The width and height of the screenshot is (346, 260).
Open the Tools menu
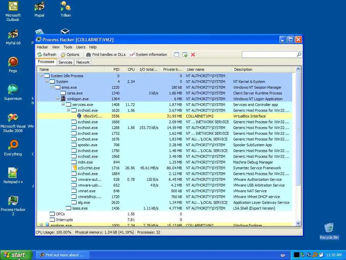(x=68, y=47)
